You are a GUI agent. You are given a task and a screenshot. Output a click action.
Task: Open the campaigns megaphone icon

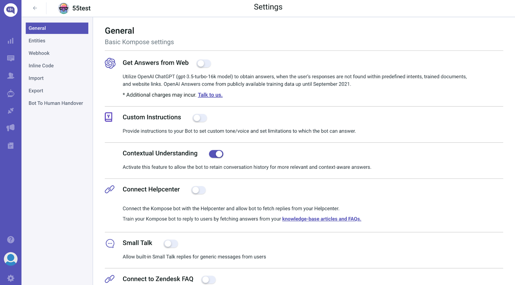11,128
